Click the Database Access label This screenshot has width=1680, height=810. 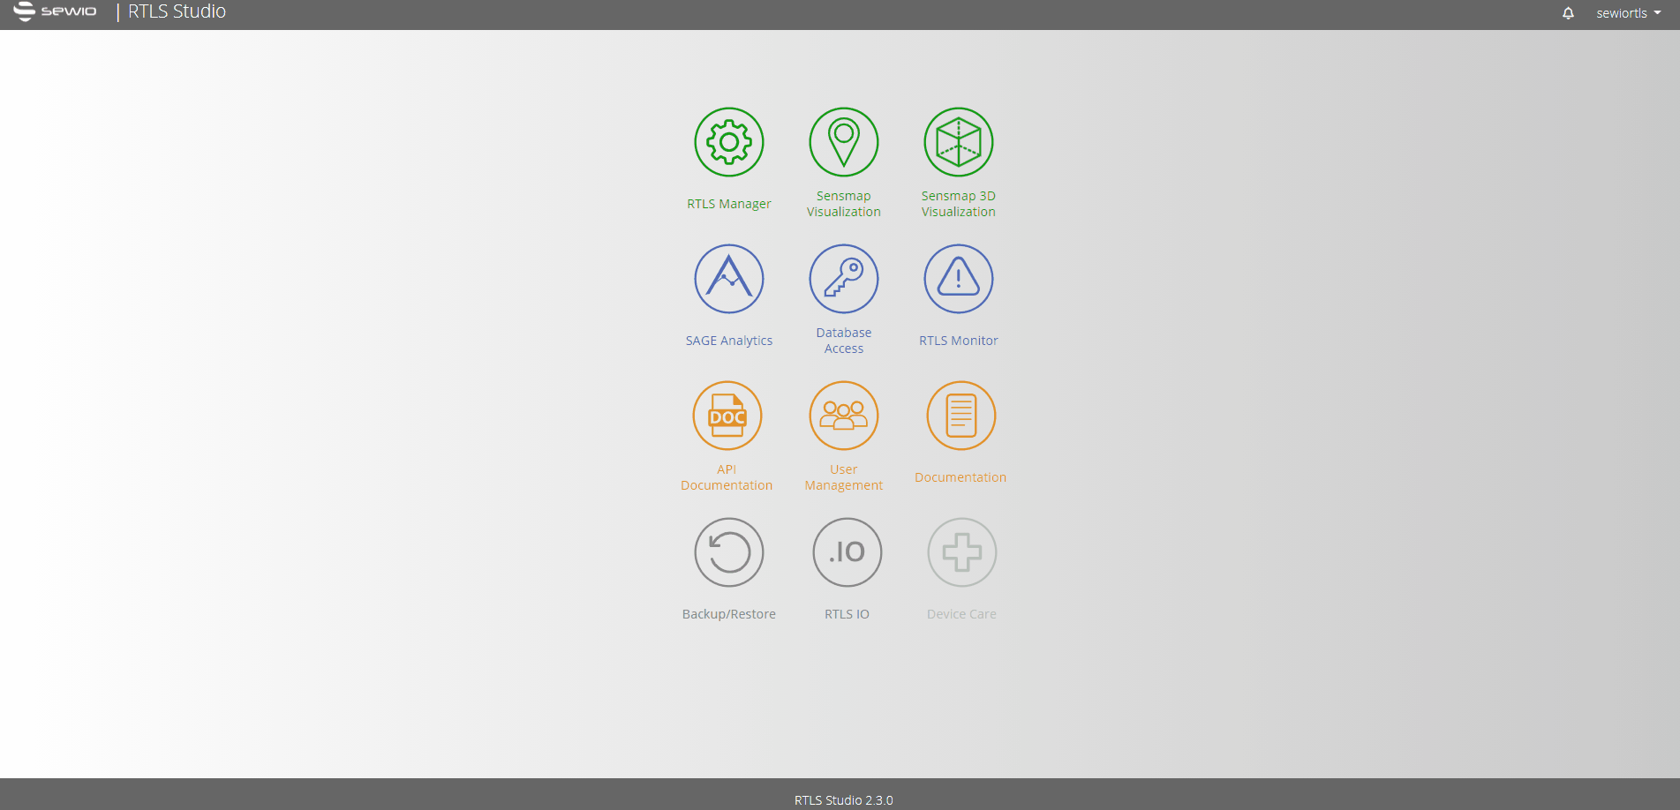click(844, 341)
